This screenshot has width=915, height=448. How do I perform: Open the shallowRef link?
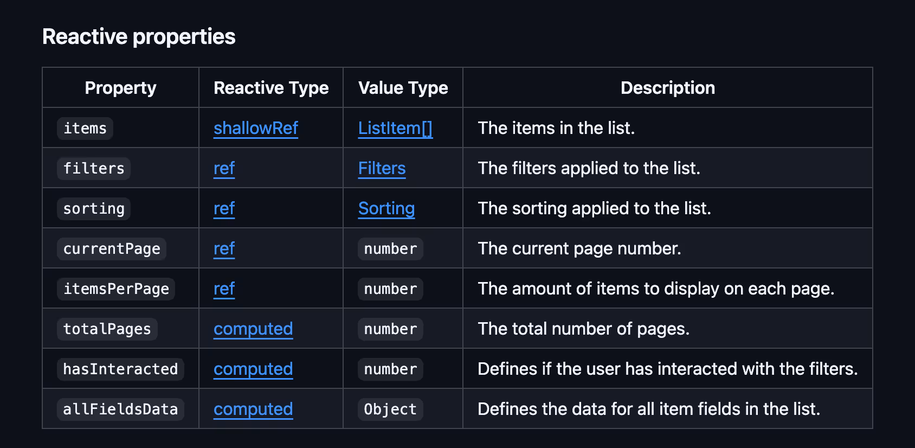[x=255, y=128]
